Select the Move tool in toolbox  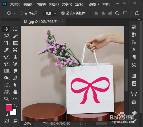coord(6,29)
